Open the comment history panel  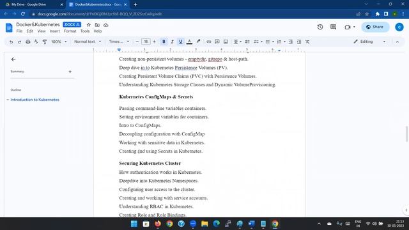pyautogui.click(x=333, y=27)
